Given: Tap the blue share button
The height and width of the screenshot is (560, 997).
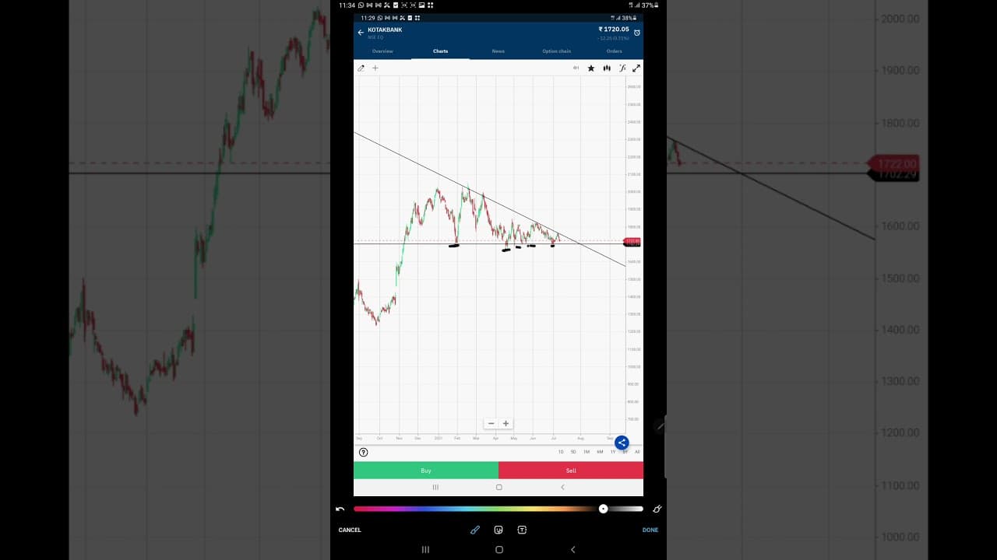Looking at the screenshot, I should pos(622,443).
